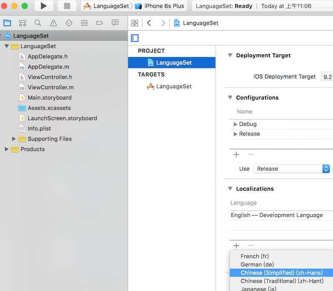333x291 pixels.
Task: Open the LanguageSet scheme selector
Action: click(x=106, y=6)
